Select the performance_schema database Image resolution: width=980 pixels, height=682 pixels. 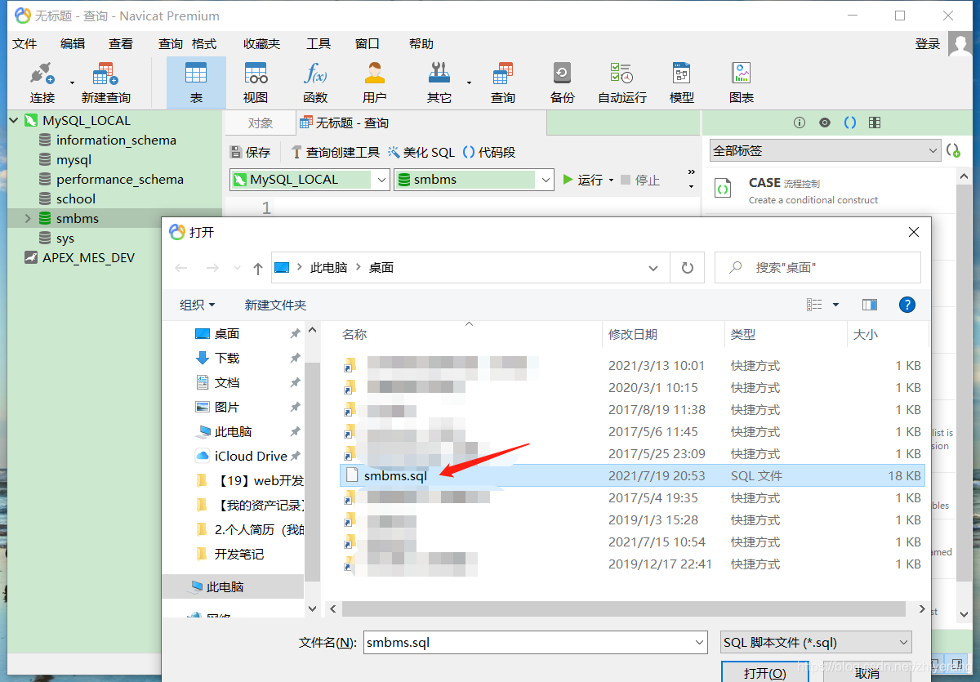click(120, 179)
